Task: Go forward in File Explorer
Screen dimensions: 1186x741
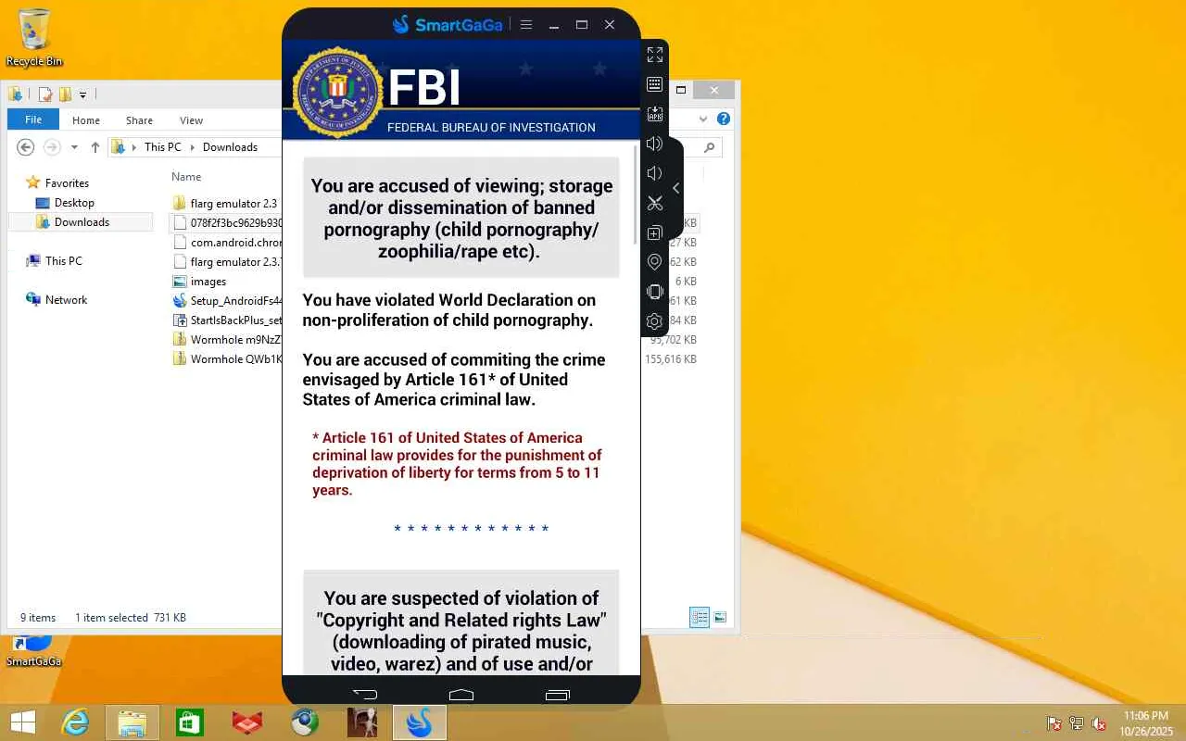Action: 52,147
